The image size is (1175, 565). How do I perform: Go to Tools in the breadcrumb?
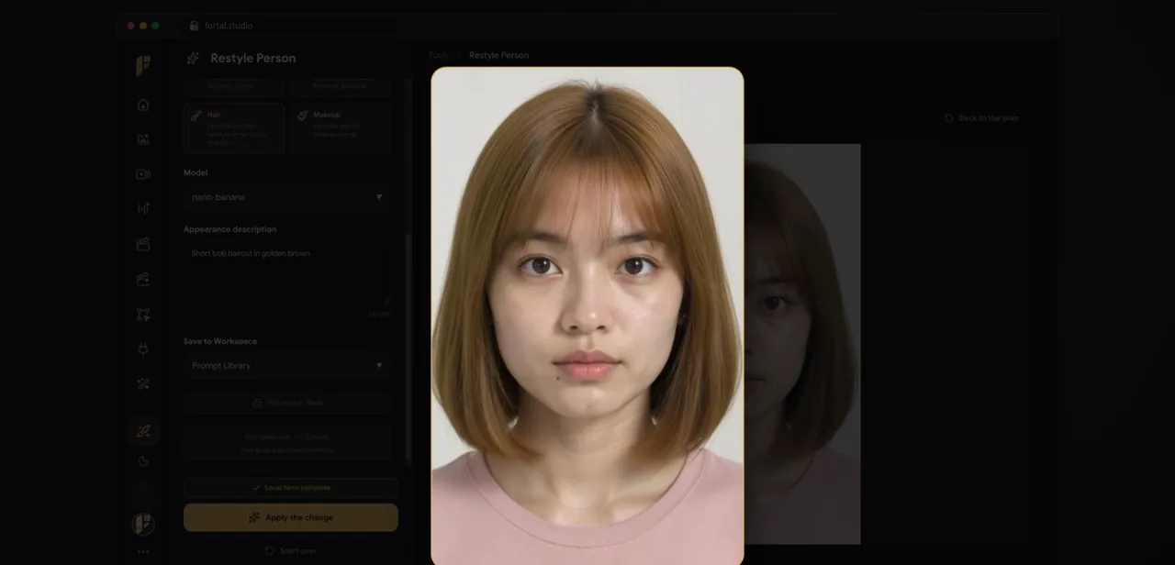[439, 55]
